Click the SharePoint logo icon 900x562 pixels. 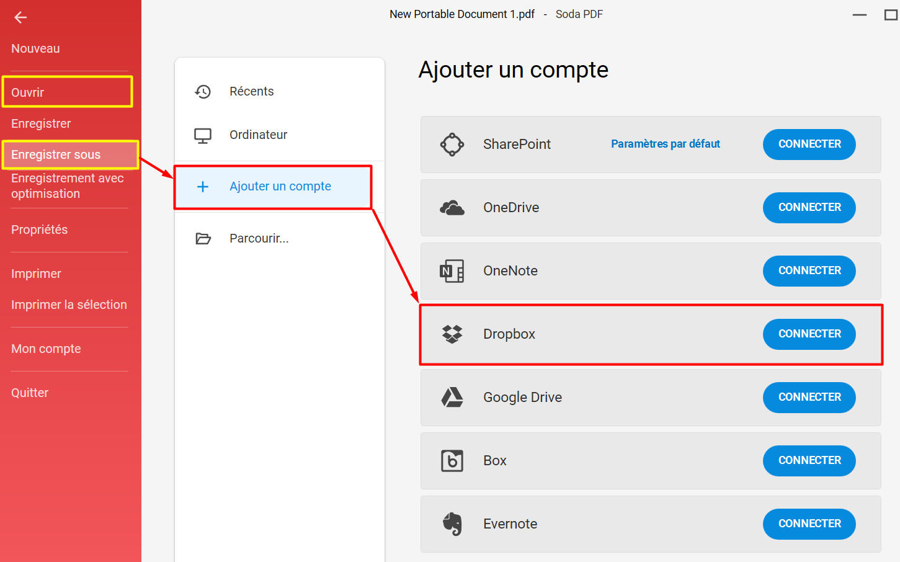452,145
